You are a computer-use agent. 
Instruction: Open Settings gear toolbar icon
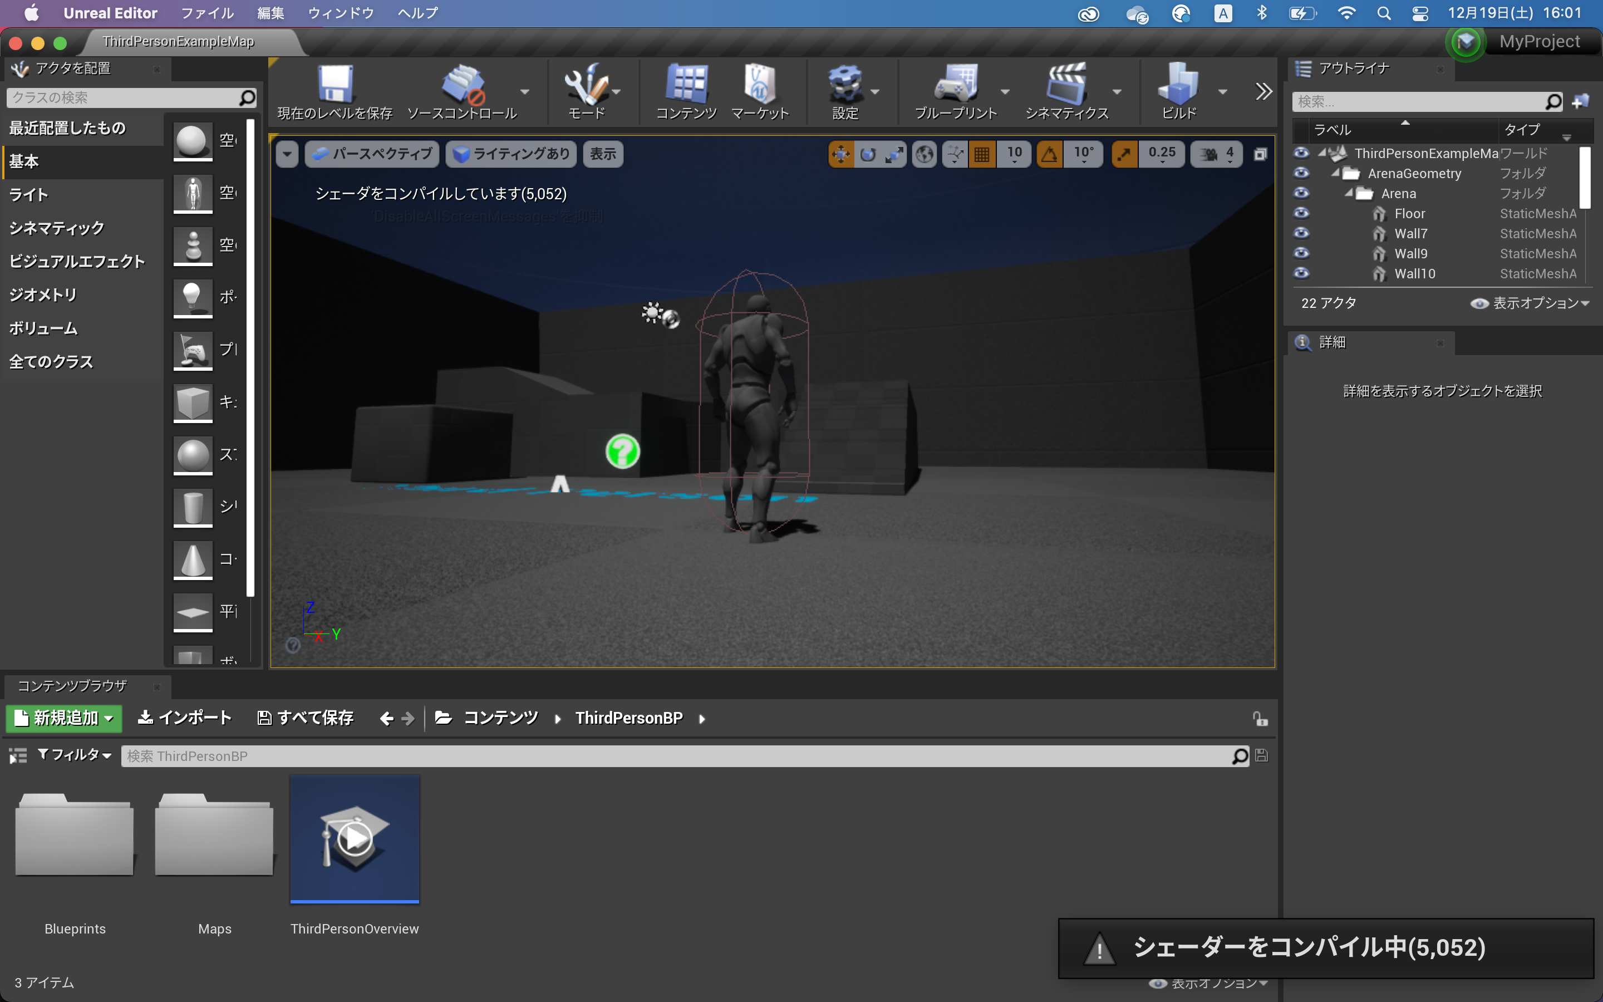[x=845, y=85]
